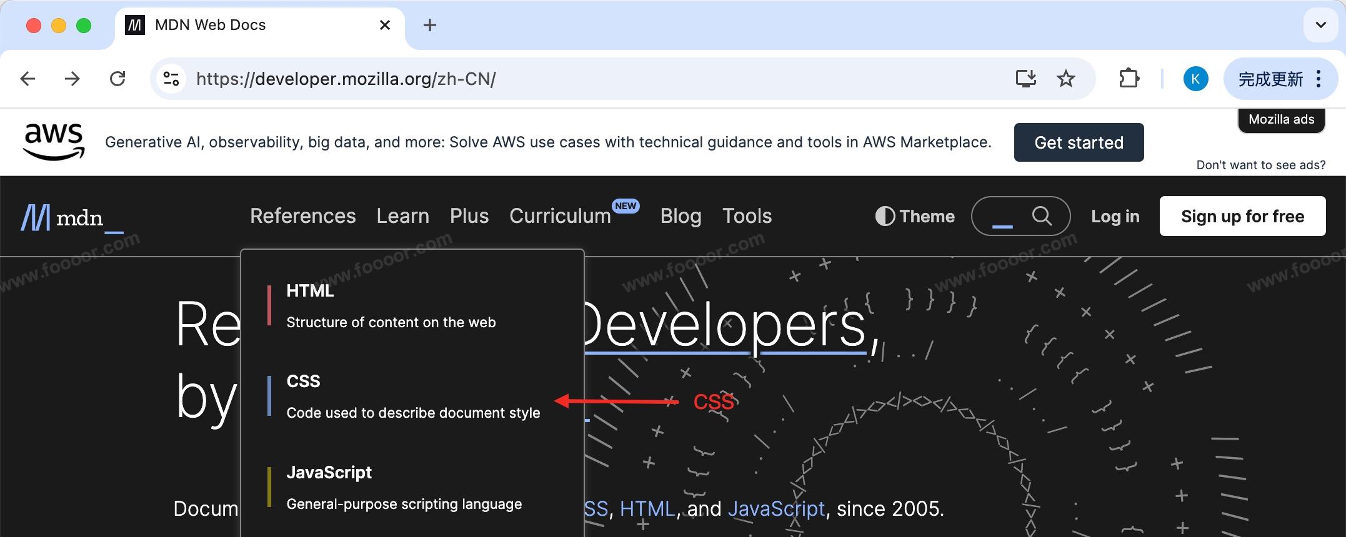This screenshot has width=1346, height=537.
Task: Open the Chrome three-dot menu
Action: pyautogui.click(x=1319, y=79)
